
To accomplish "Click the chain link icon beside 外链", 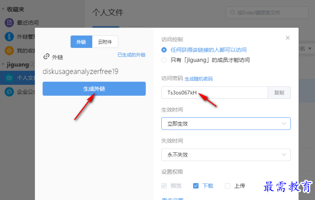I will (x=47, y=56).
